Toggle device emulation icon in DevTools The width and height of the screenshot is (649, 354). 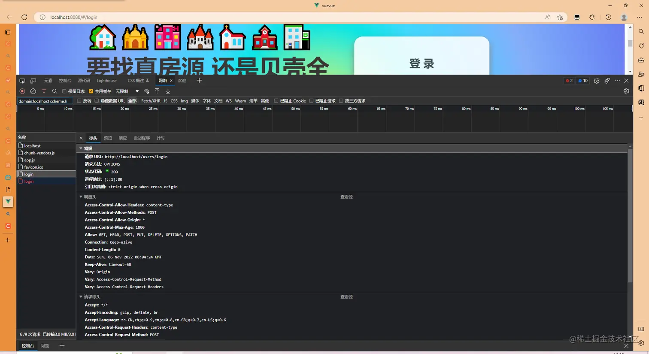[33, 81]
